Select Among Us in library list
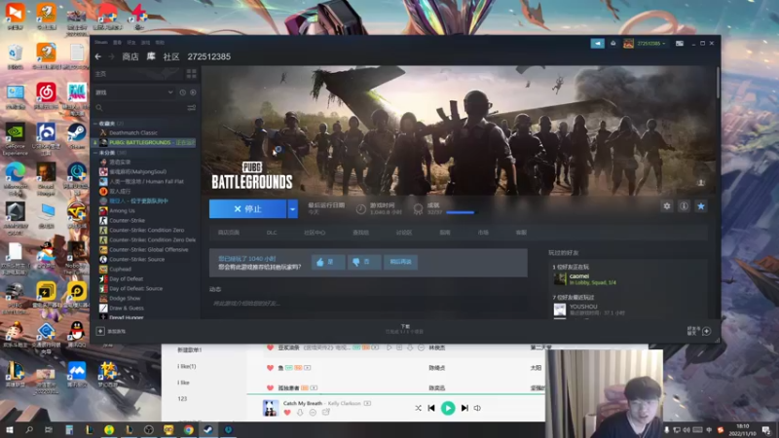This screenshot has height=438, width=779. click(122, 210)
